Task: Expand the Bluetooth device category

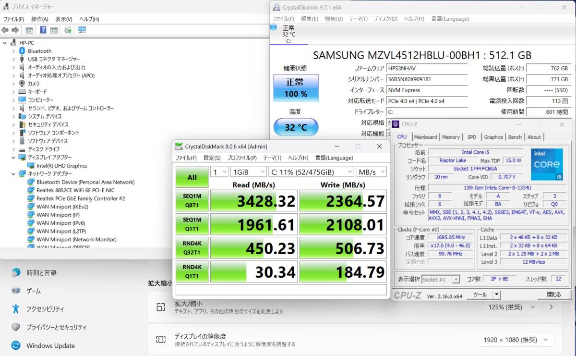Action: [13, 51]
